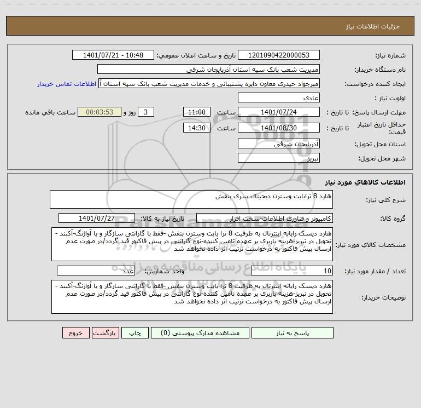
Task: Select the need number field 1201090422000053
Action: coord(279,55)
